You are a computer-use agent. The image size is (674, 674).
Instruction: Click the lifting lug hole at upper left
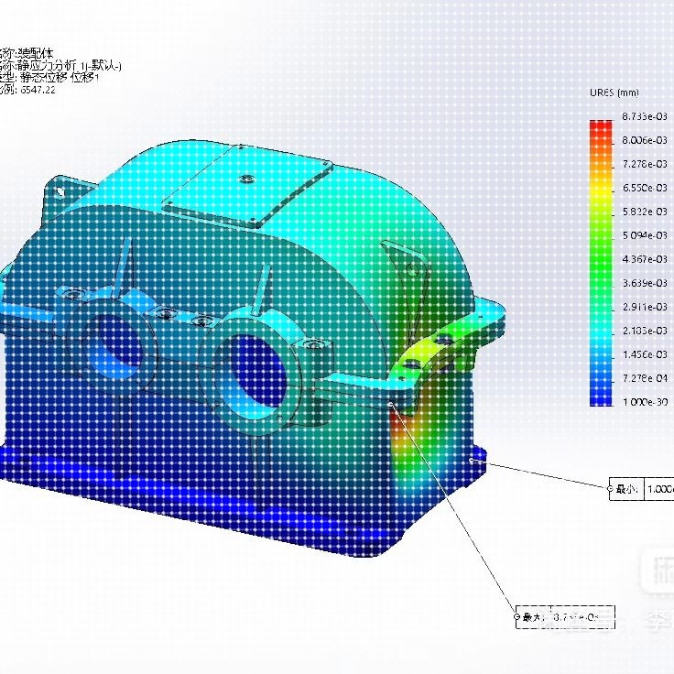60,192
